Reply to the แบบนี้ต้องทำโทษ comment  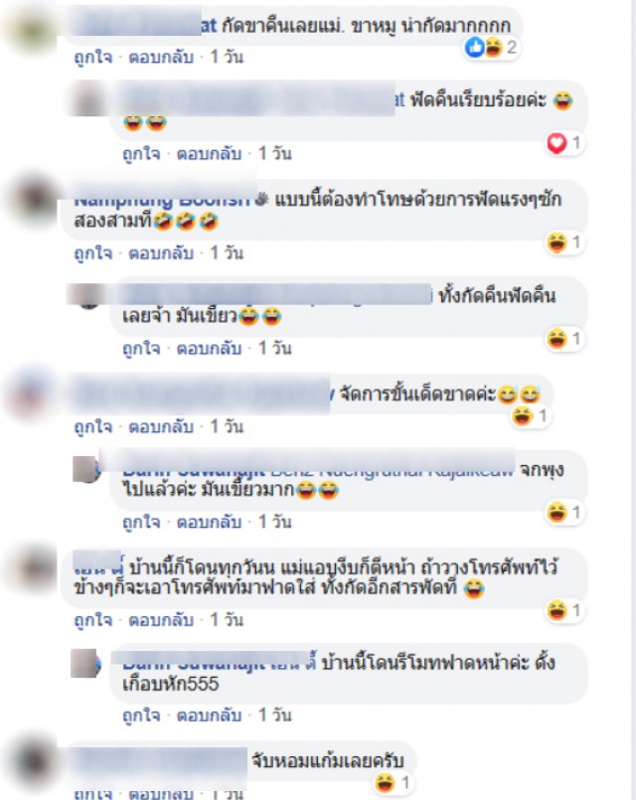161,253
